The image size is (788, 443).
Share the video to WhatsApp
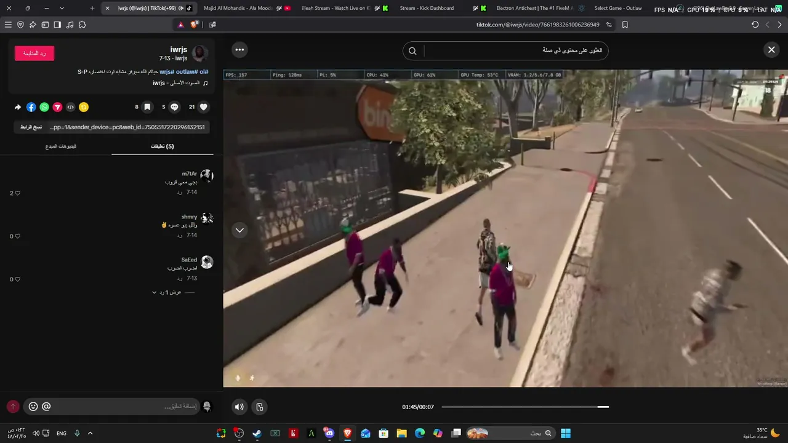44,107
